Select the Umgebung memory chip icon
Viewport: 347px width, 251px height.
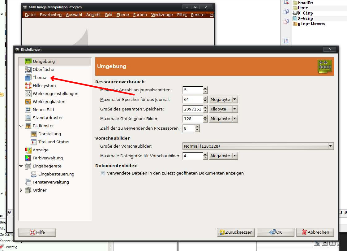(x=28, y=61)
